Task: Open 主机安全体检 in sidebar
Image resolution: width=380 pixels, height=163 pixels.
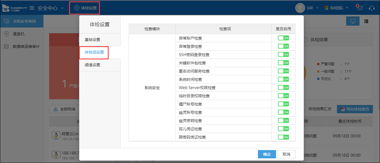Action: coord(22,21)
